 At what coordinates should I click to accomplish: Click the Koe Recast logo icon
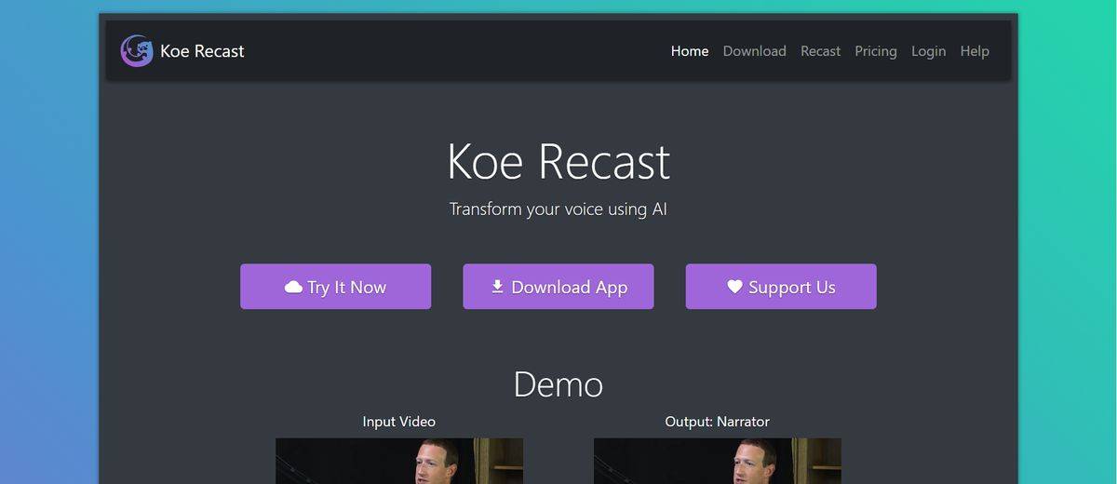point(137,51)
